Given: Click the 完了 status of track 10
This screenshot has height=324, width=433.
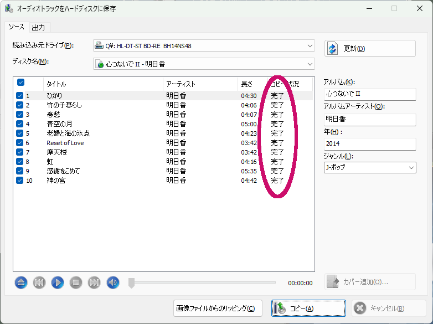Looking at the screenshot, I should [x=277, y=181].
